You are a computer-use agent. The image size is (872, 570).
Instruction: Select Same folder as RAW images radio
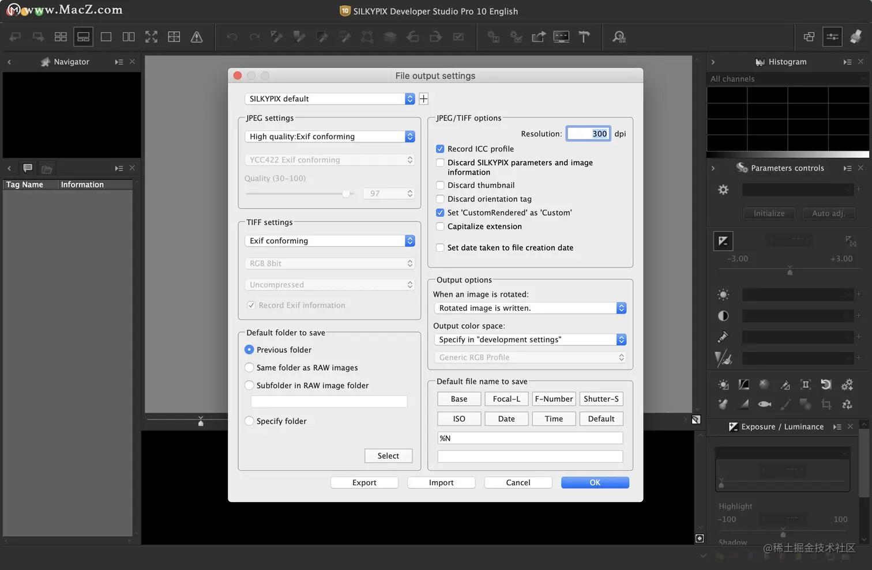click(x=249, y=368)
